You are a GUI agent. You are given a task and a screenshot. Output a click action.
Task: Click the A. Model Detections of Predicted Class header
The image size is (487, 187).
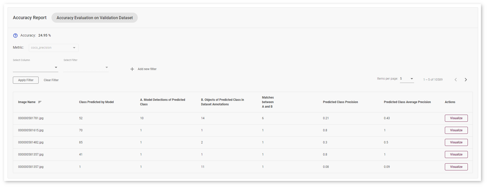[x=163, y=102]
